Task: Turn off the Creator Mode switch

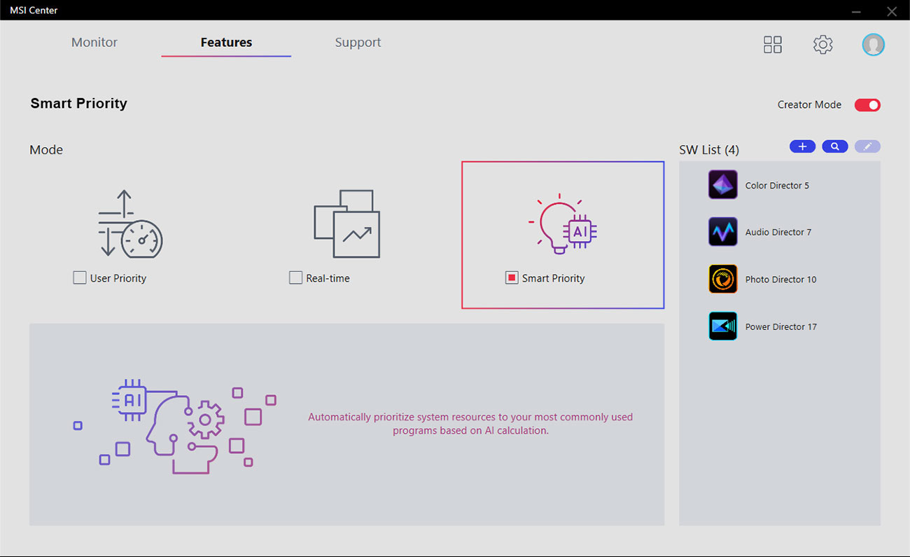Action: tap(867, 105)
